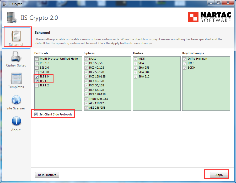236x183 pixels.
Task: Open the Templates section icon
Action: [x=16, y=79]
